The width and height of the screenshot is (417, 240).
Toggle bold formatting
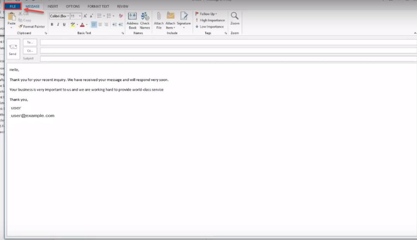pos(52,24)
